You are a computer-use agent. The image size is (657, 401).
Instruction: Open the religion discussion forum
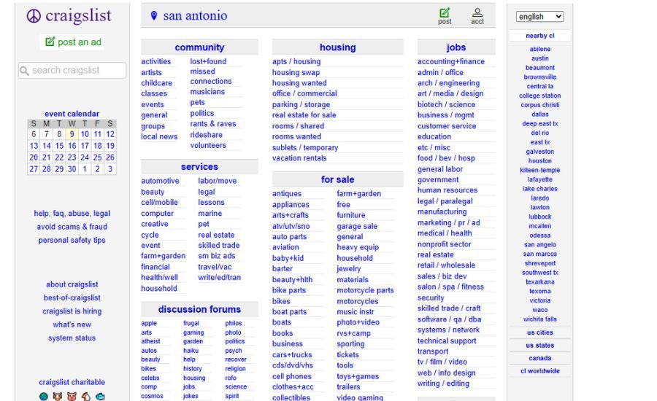click(235, 369)
